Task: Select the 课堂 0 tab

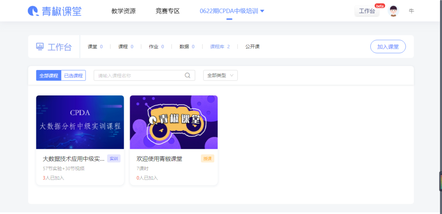Action: coord(95,47)
